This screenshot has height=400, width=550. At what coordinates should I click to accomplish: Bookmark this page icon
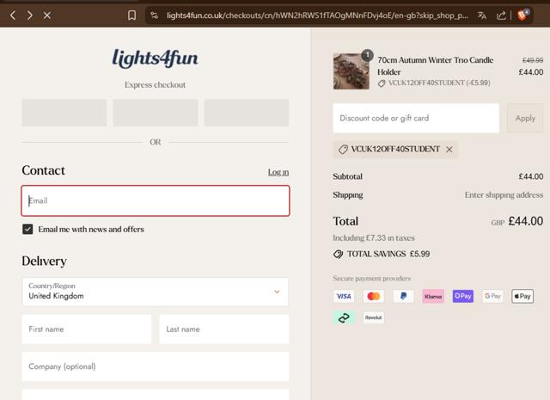131,15
